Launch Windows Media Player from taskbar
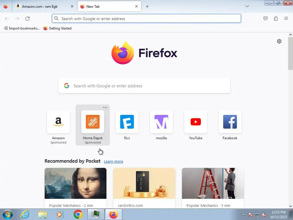293x220 pixels. point(60,214)
